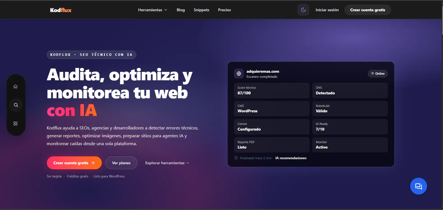Click IA recomendaciones text

pos(291,158)
